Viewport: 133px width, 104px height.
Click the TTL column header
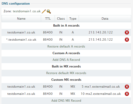pos(48,19)
